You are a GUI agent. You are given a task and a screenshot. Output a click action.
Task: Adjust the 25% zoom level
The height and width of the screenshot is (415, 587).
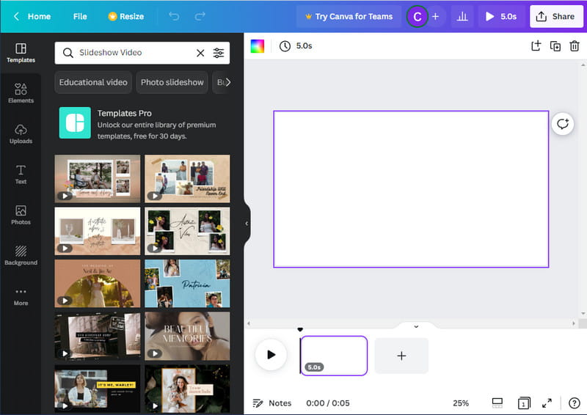[461, 403]
